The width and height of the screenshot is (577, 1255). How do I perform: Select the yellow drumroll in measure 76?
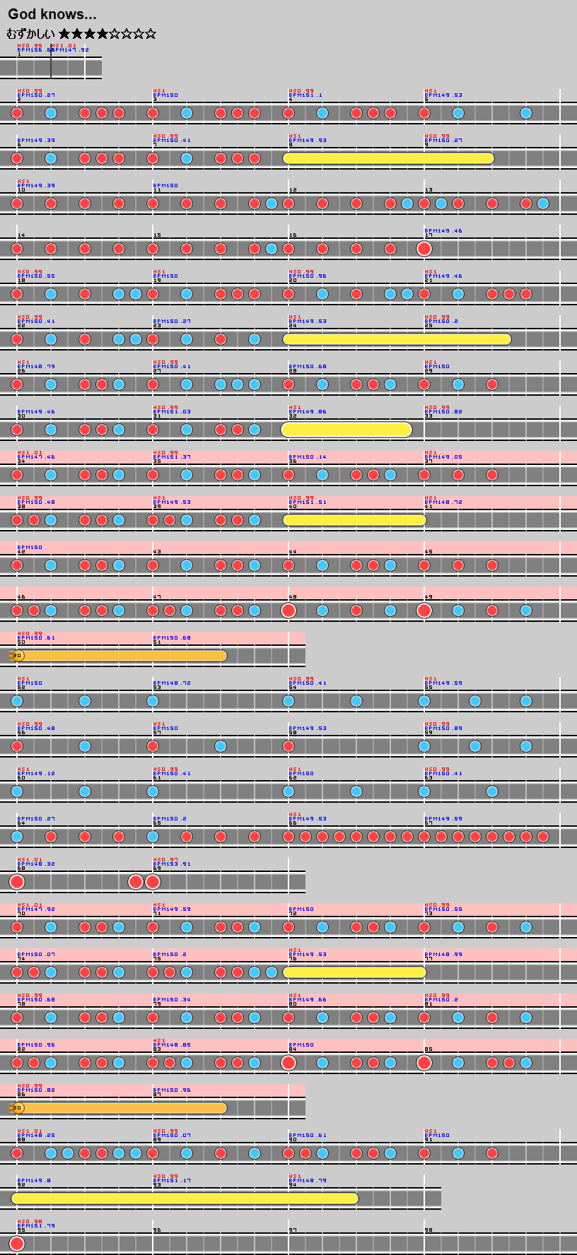pos(354,972)
